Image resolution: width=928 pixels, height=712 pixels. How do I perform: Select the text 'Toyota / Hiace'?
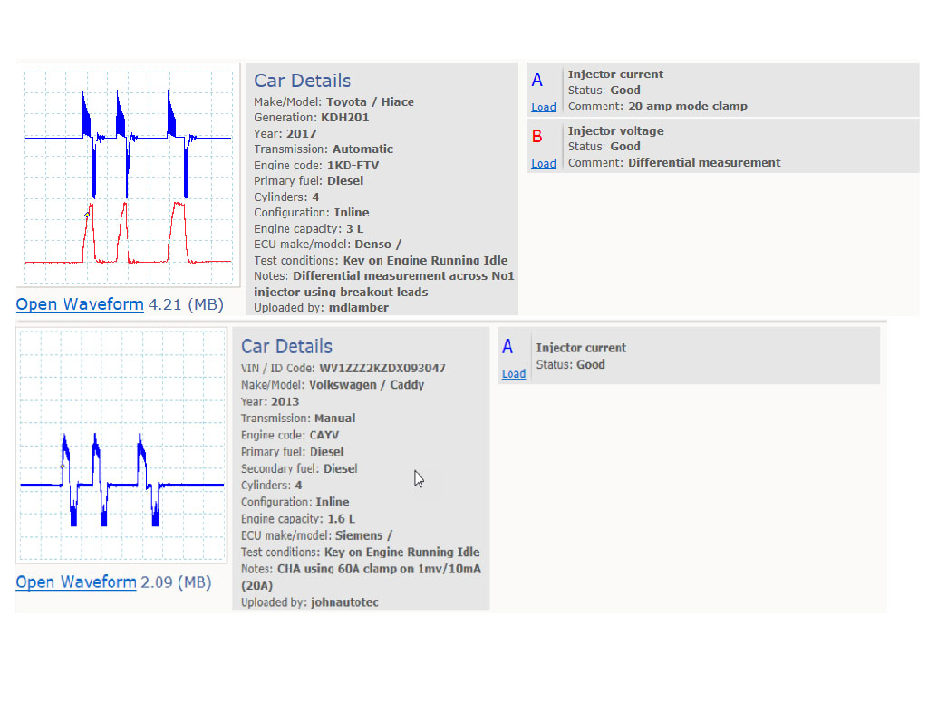point(370,101)
